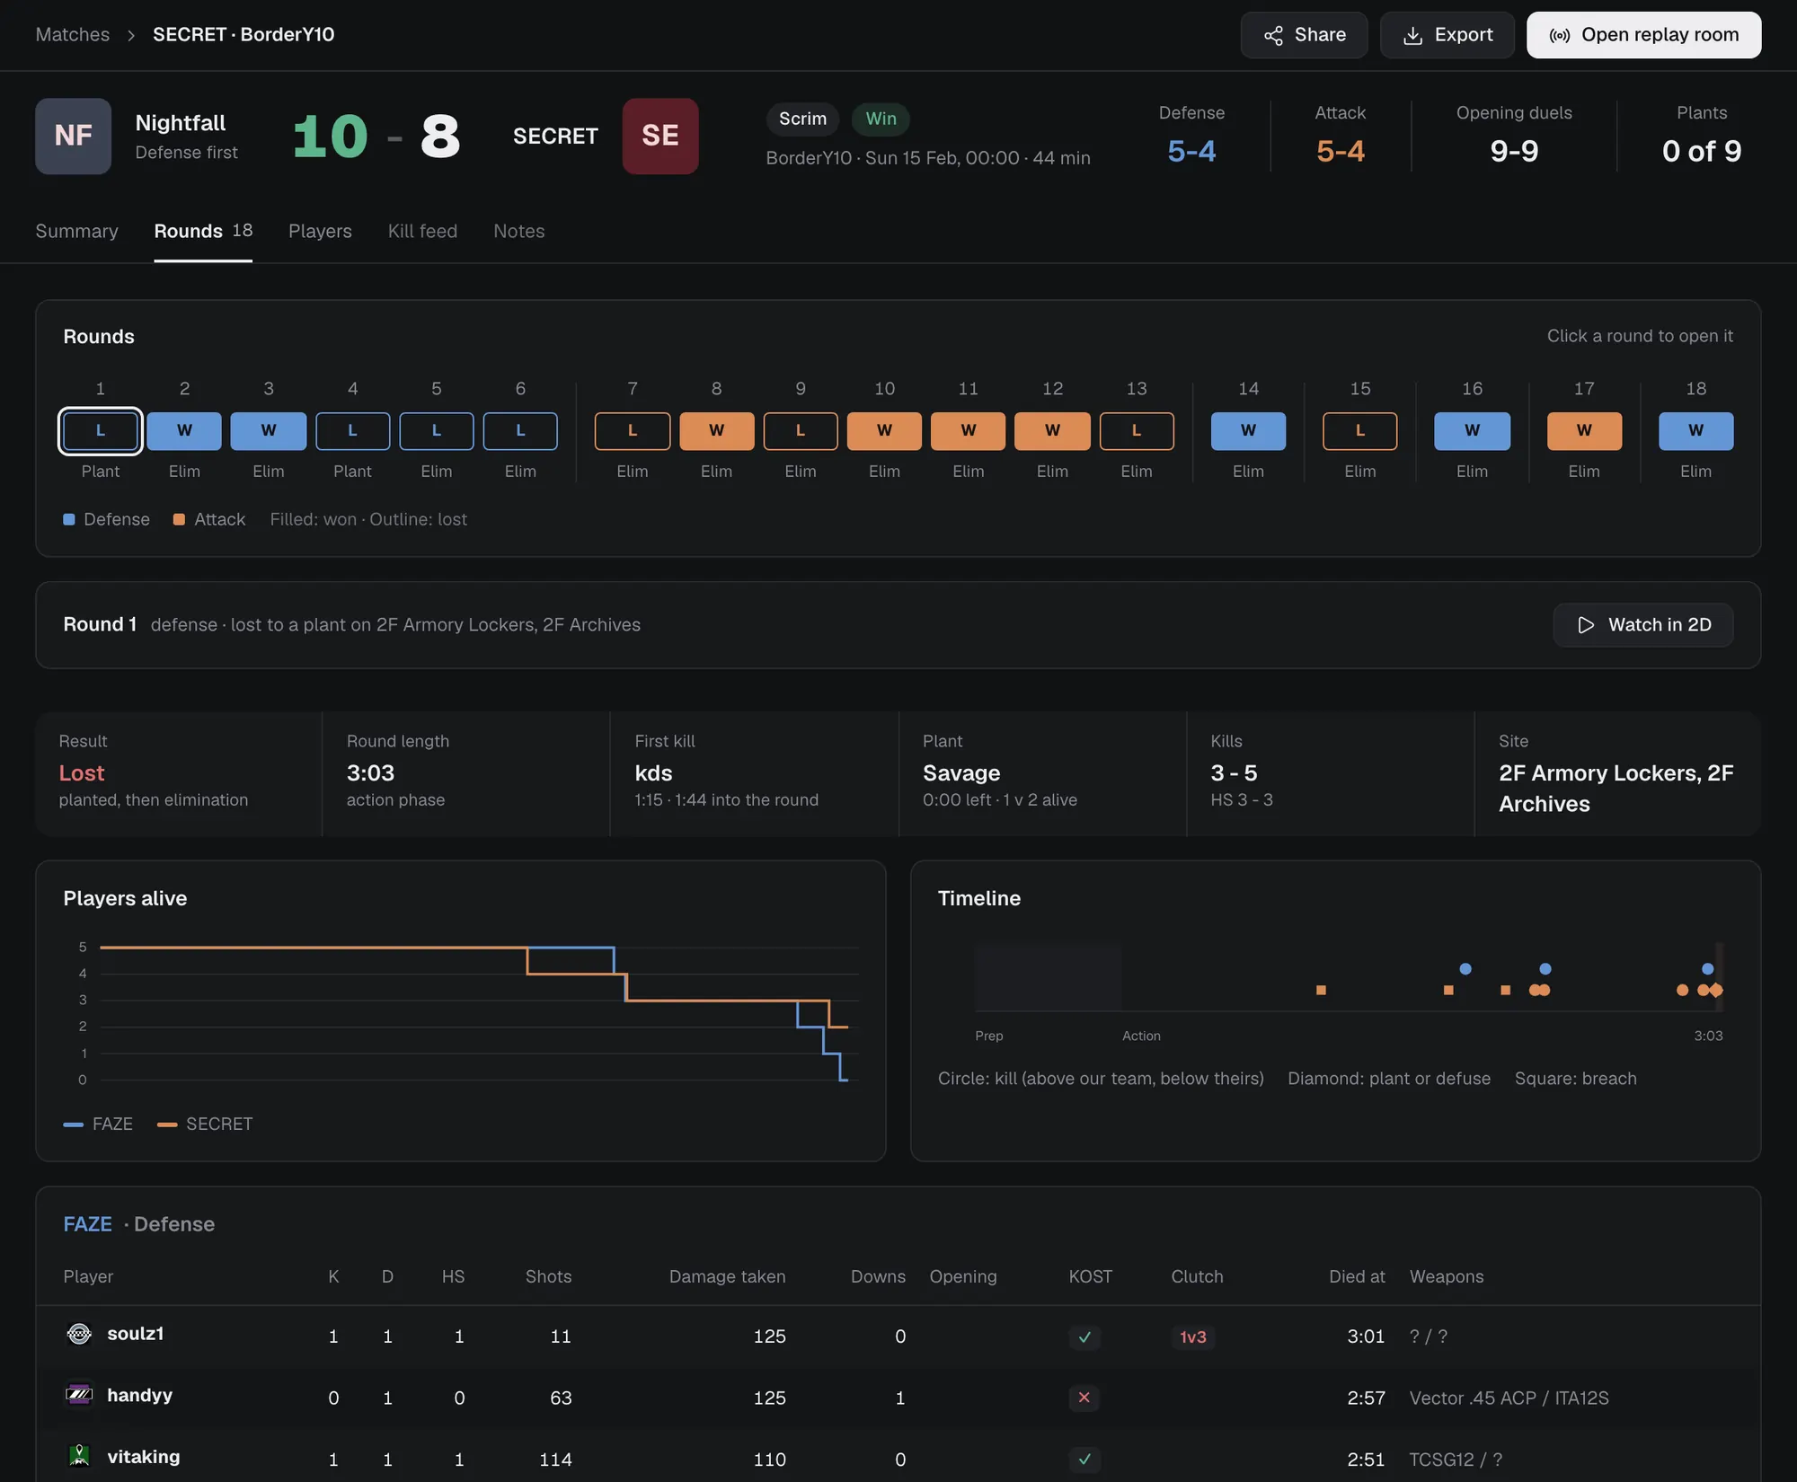Image resolution: width=1797 pixels, height=1482 pixels.
Task: Open round 11 win tile
Action: [x=968, y=431]
